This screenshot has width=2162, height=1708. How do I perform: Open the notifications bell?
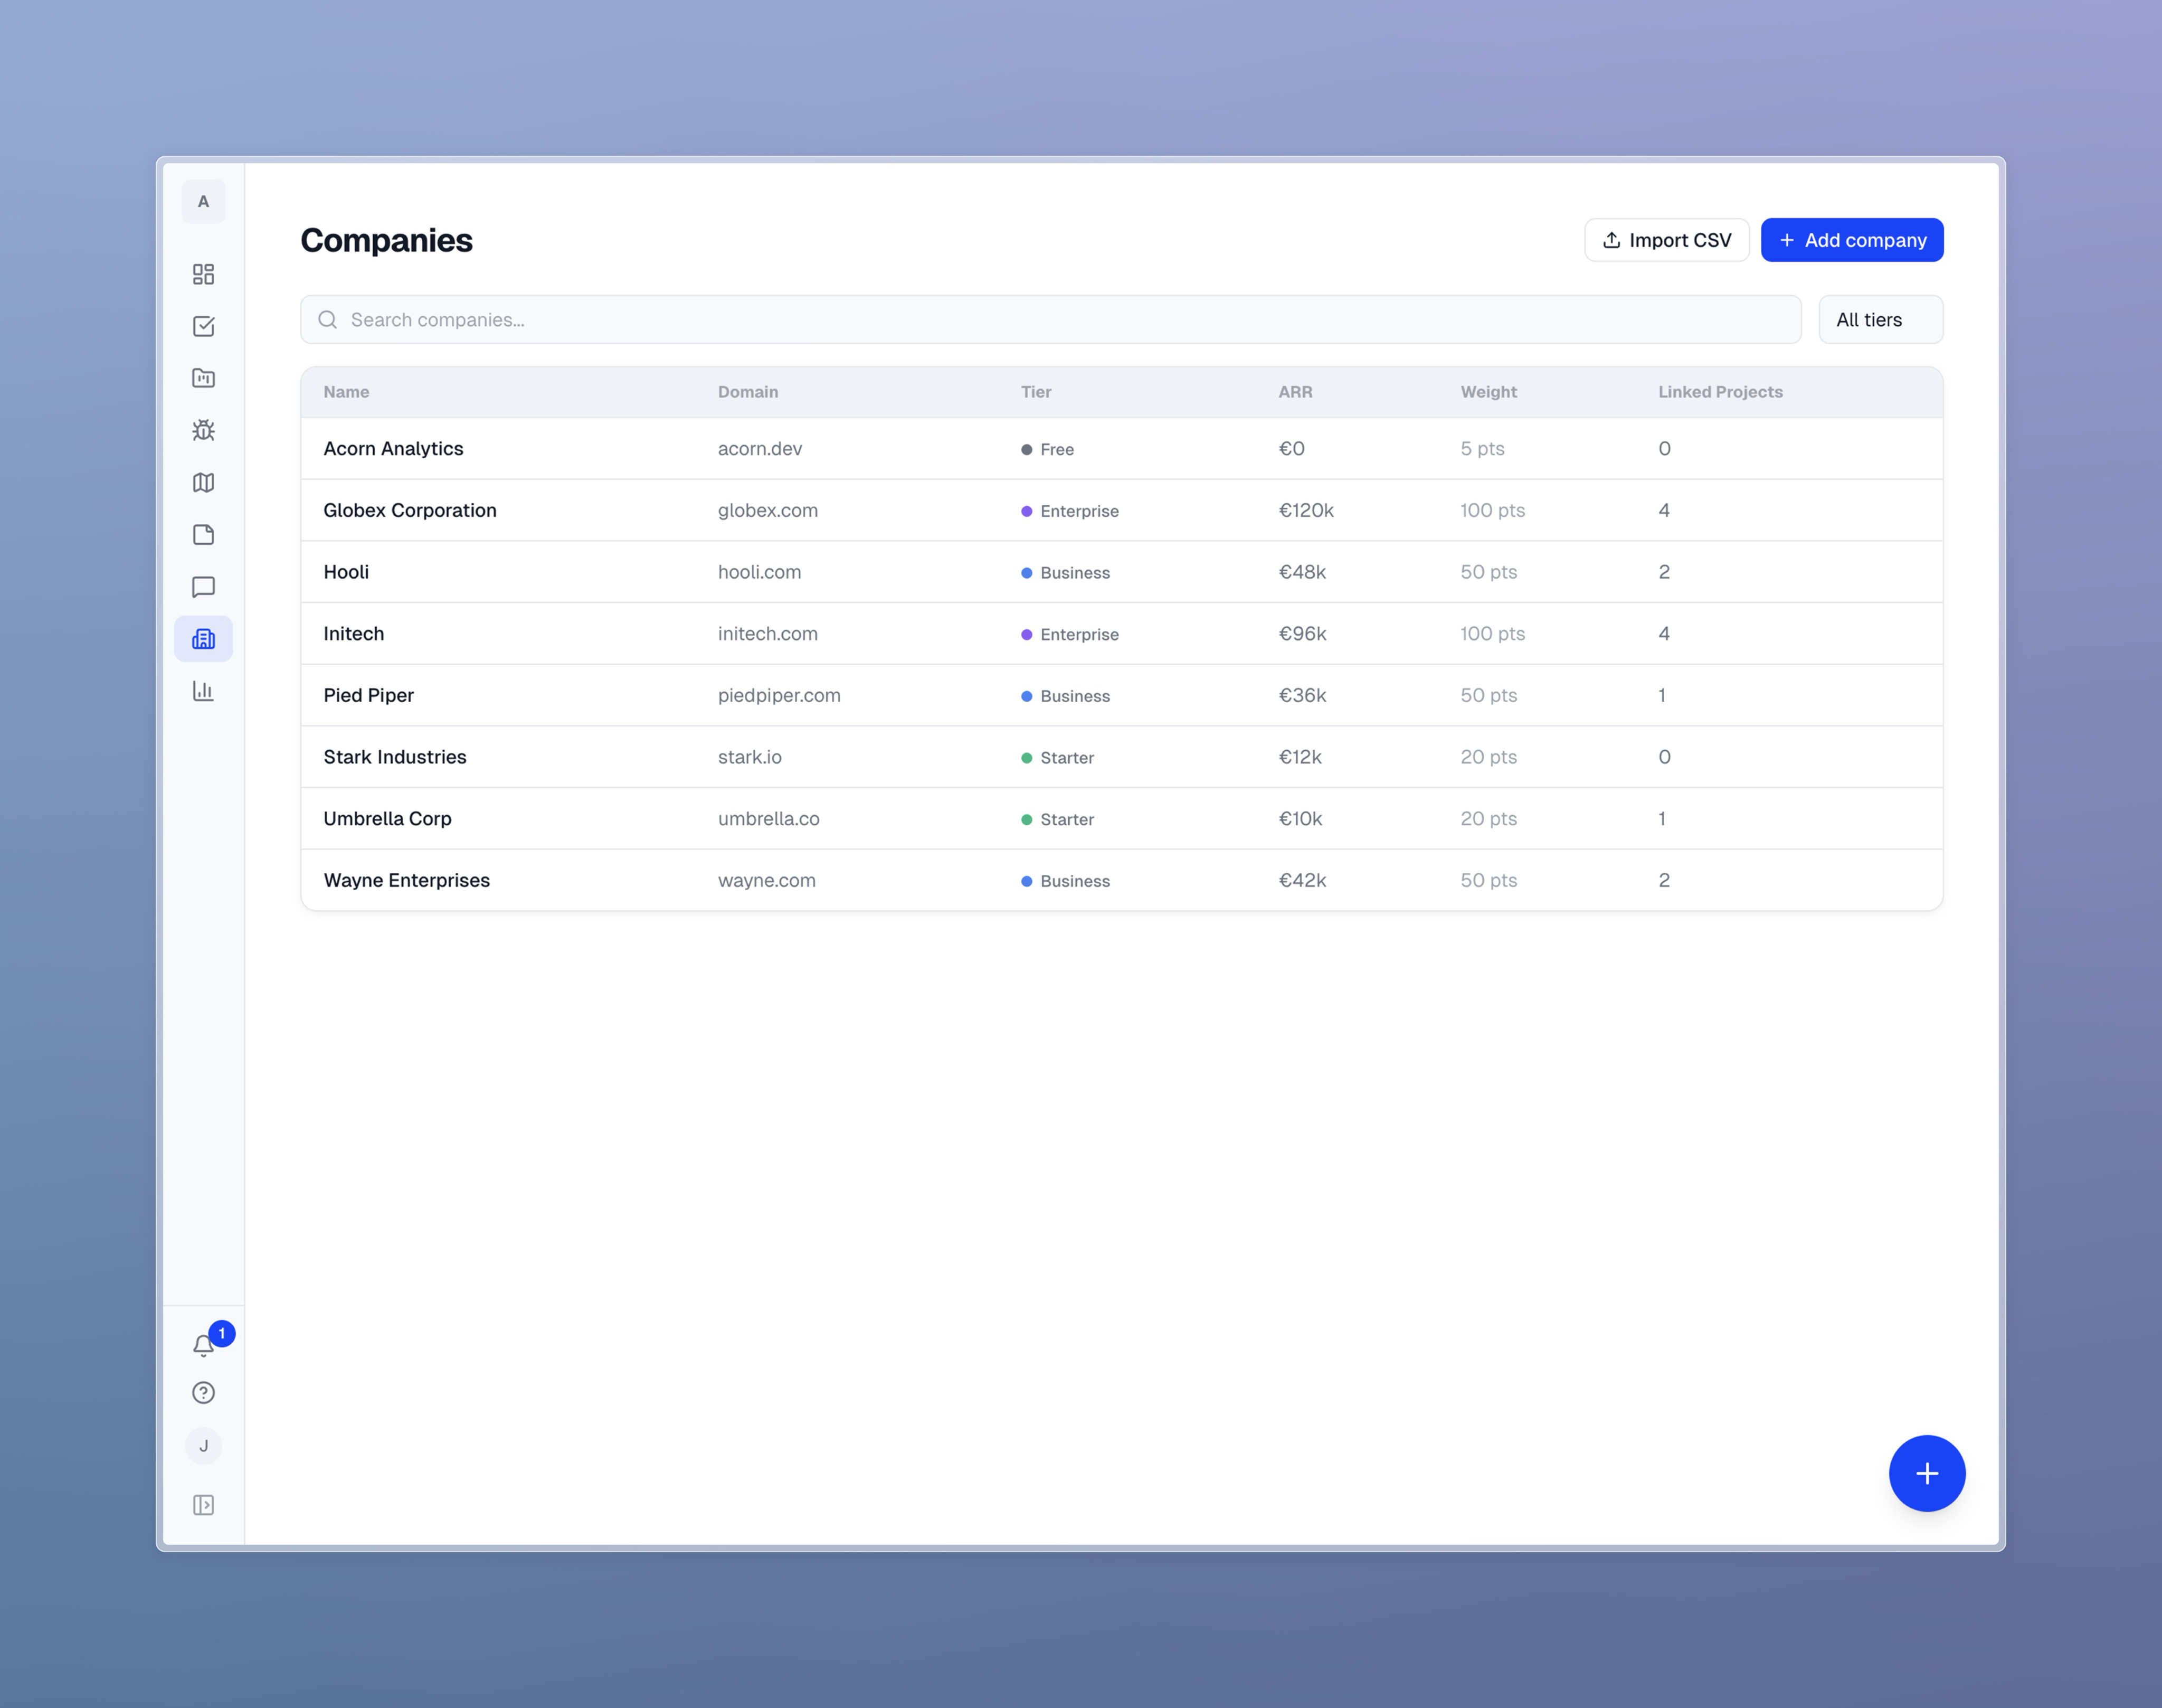[x=204, y=1345]
